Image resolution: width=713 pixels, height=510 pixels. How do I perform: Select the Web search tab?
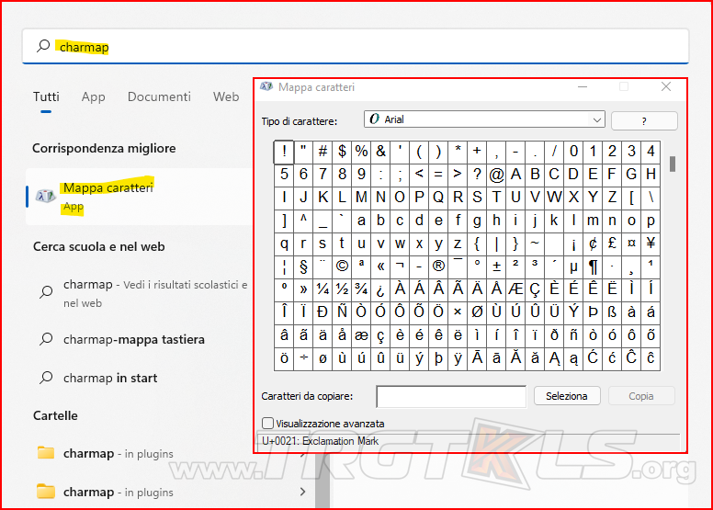click(226, 96)
